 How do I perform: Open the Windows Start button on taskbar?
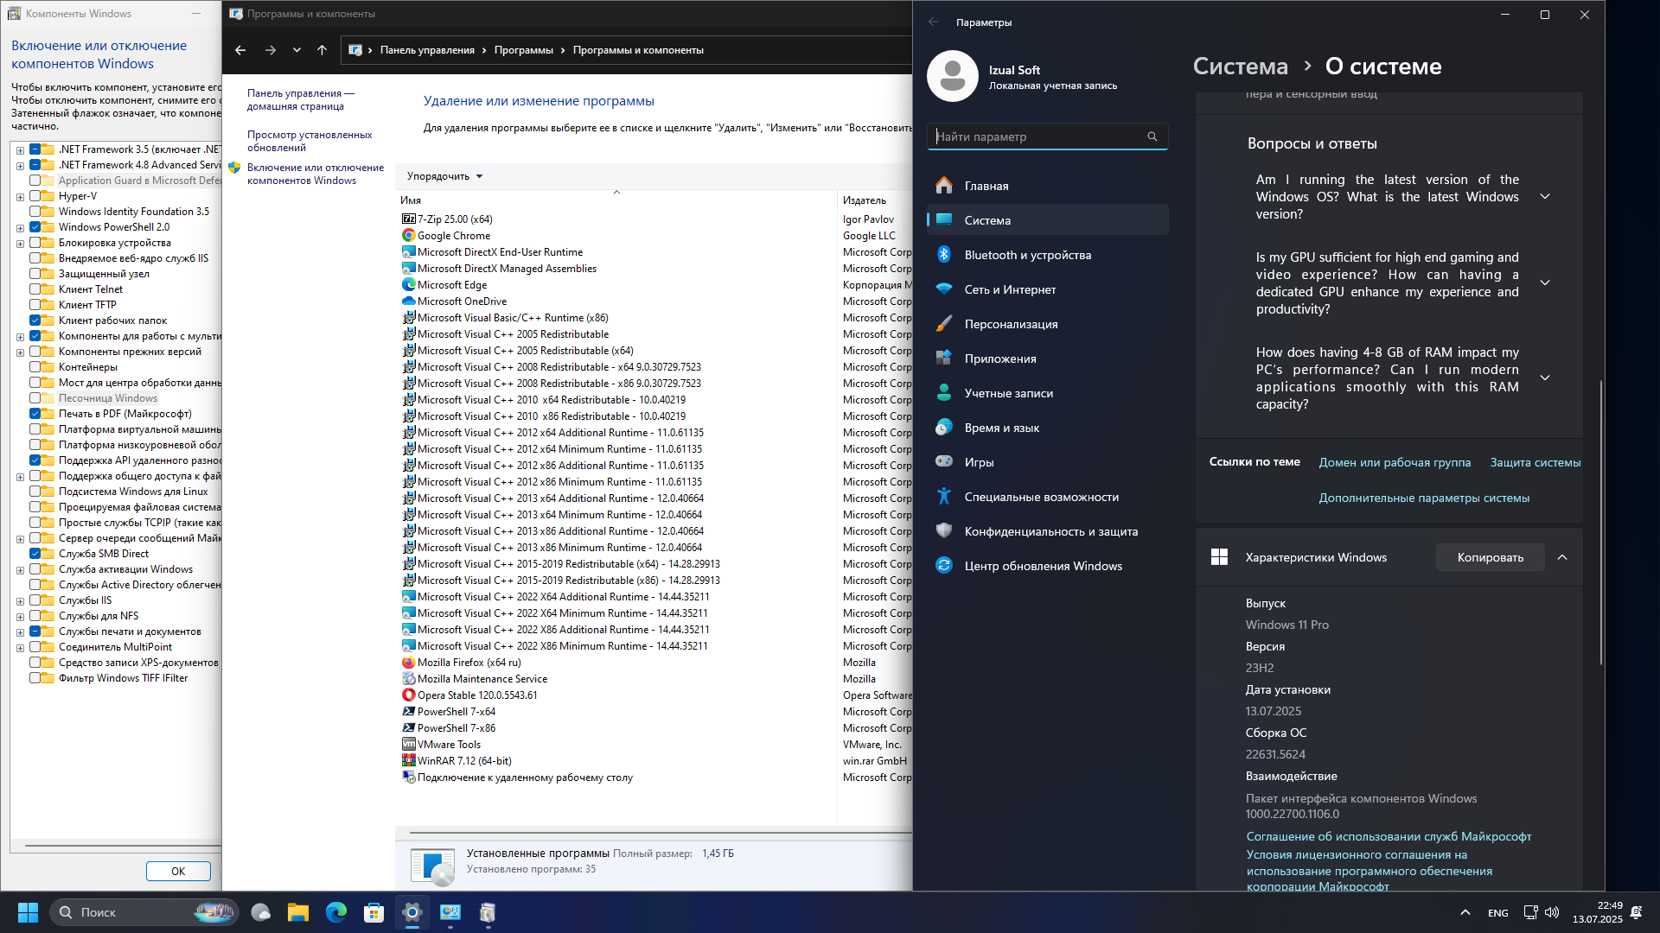28,912
